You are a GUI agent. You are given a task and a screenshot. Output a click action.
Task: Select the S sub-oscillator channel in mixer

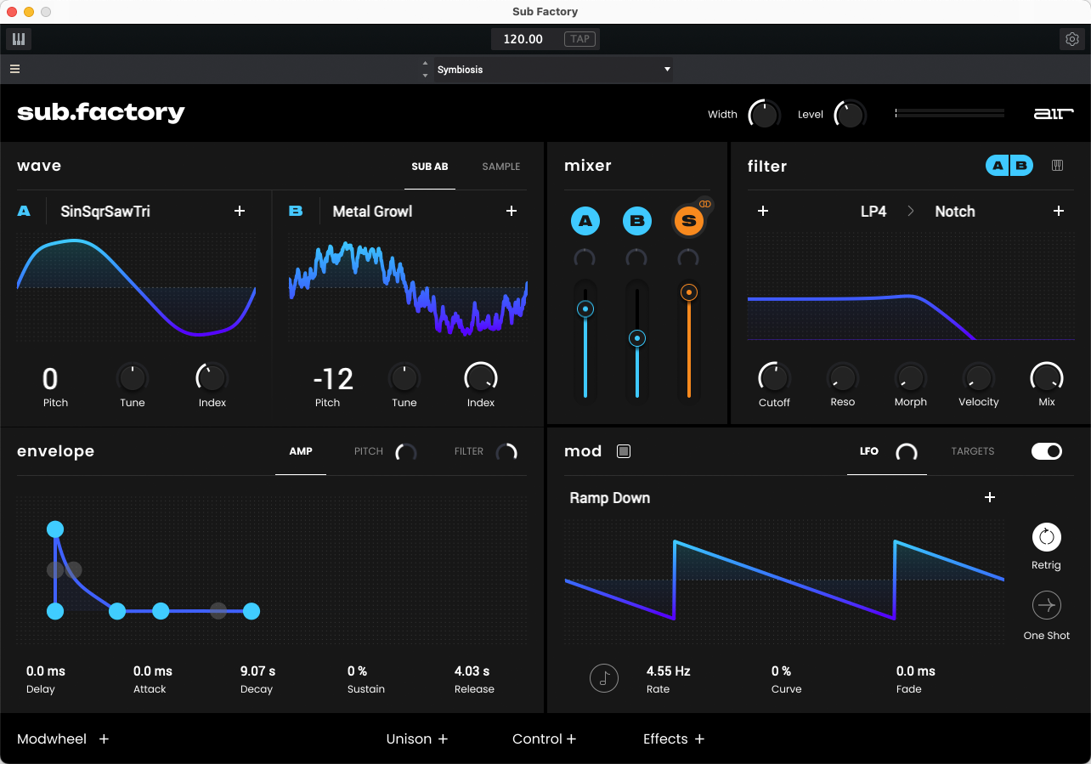pyautogui.click(x=688, y=220)
